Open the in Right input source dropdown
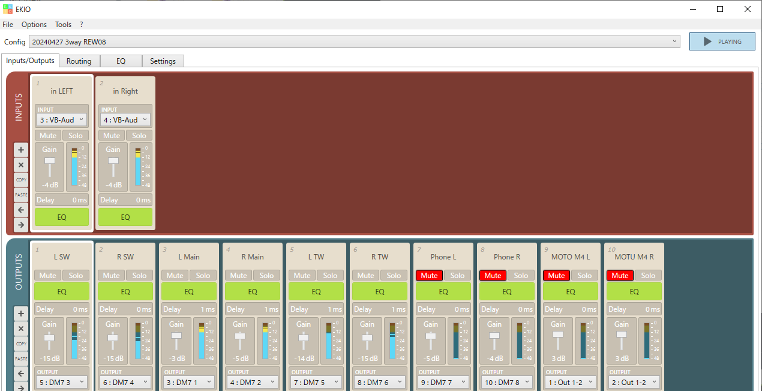The height and width of the screenshot is (391, 762). pyautogui.click(x=125, y=120)
